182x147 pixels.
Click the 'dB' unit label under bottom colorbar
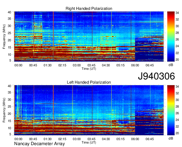click(171, 138)
